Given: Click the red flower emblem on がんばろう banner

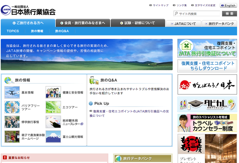Looking at the screenshot, I should (185, 85).
